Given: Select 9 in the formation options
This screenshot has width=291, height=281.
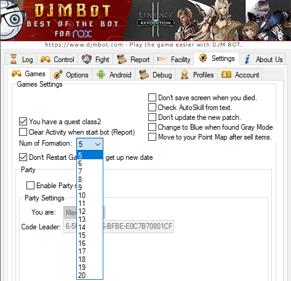Looking at the screenshot, I should click(x=90, y=188).
